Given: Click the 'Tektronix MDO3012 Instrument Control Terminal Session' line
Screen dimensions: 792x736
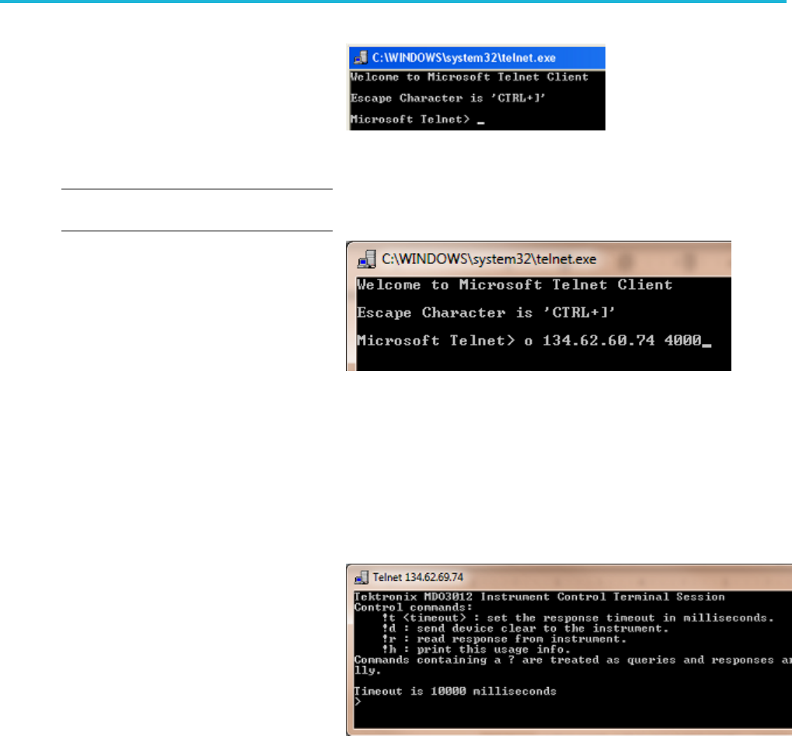Looking at the screenshot, I should (539, 597).
